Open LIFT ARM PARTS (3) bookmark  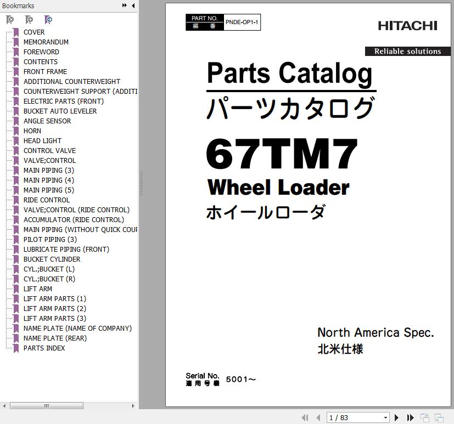point(55,318)
